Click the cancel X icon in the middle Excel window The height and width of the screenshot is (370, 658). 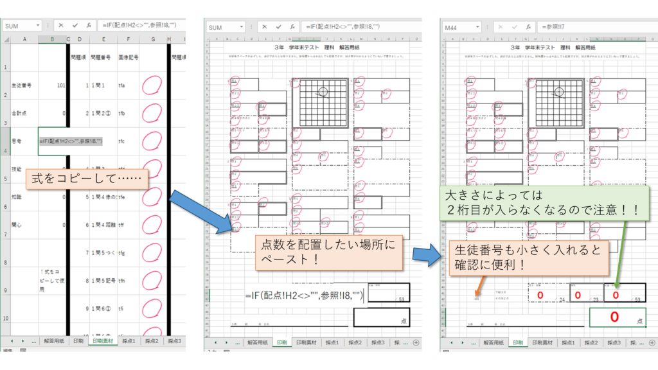click(x=264, y=27)
